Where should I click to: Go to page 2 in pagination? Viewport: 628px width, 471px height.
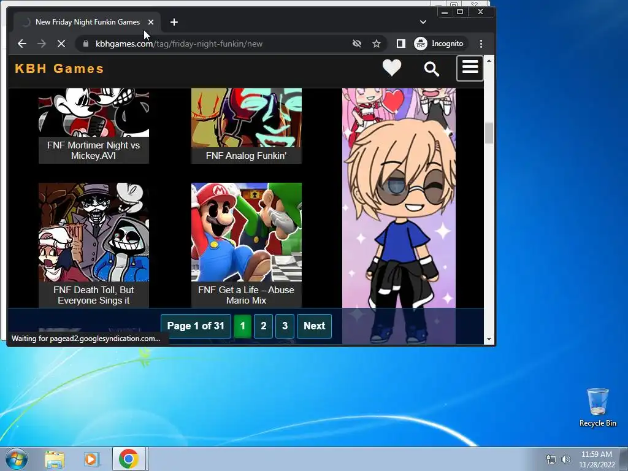coord(263,326)
